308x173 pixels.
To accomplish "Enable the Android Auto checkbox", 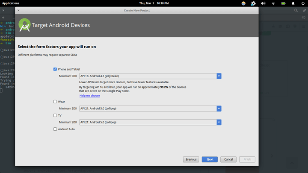I will click(55, 129).
